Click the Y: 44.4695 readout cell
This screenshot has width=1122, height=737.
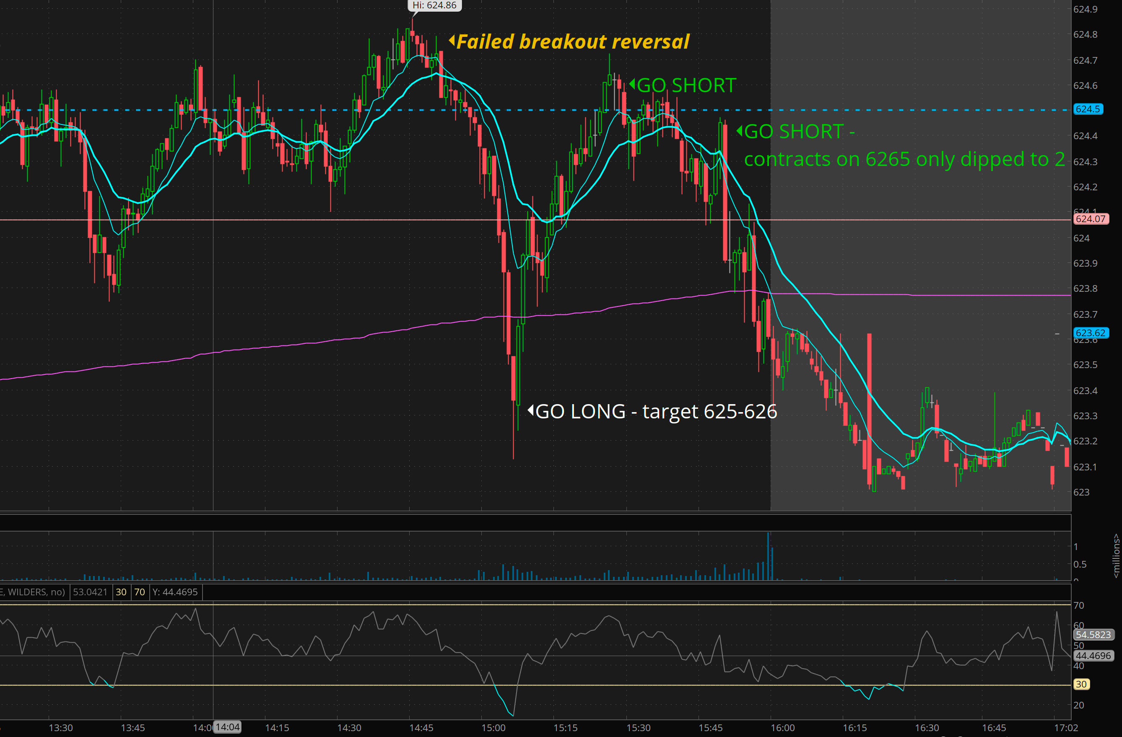[x=175, y=592]
